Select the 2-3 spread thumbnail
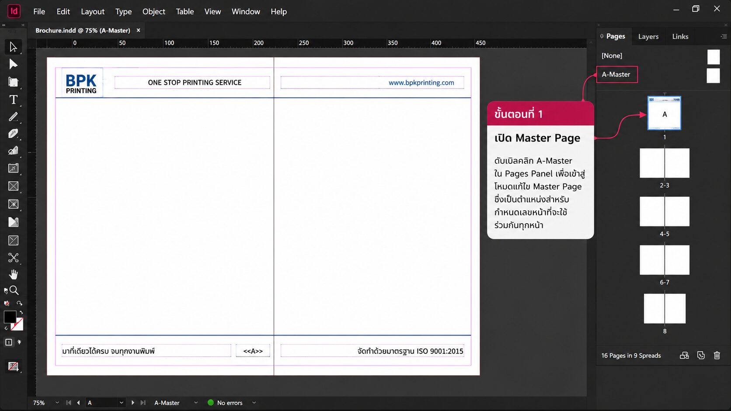Viewport: 731px width, 411px height. pos(665,163)
